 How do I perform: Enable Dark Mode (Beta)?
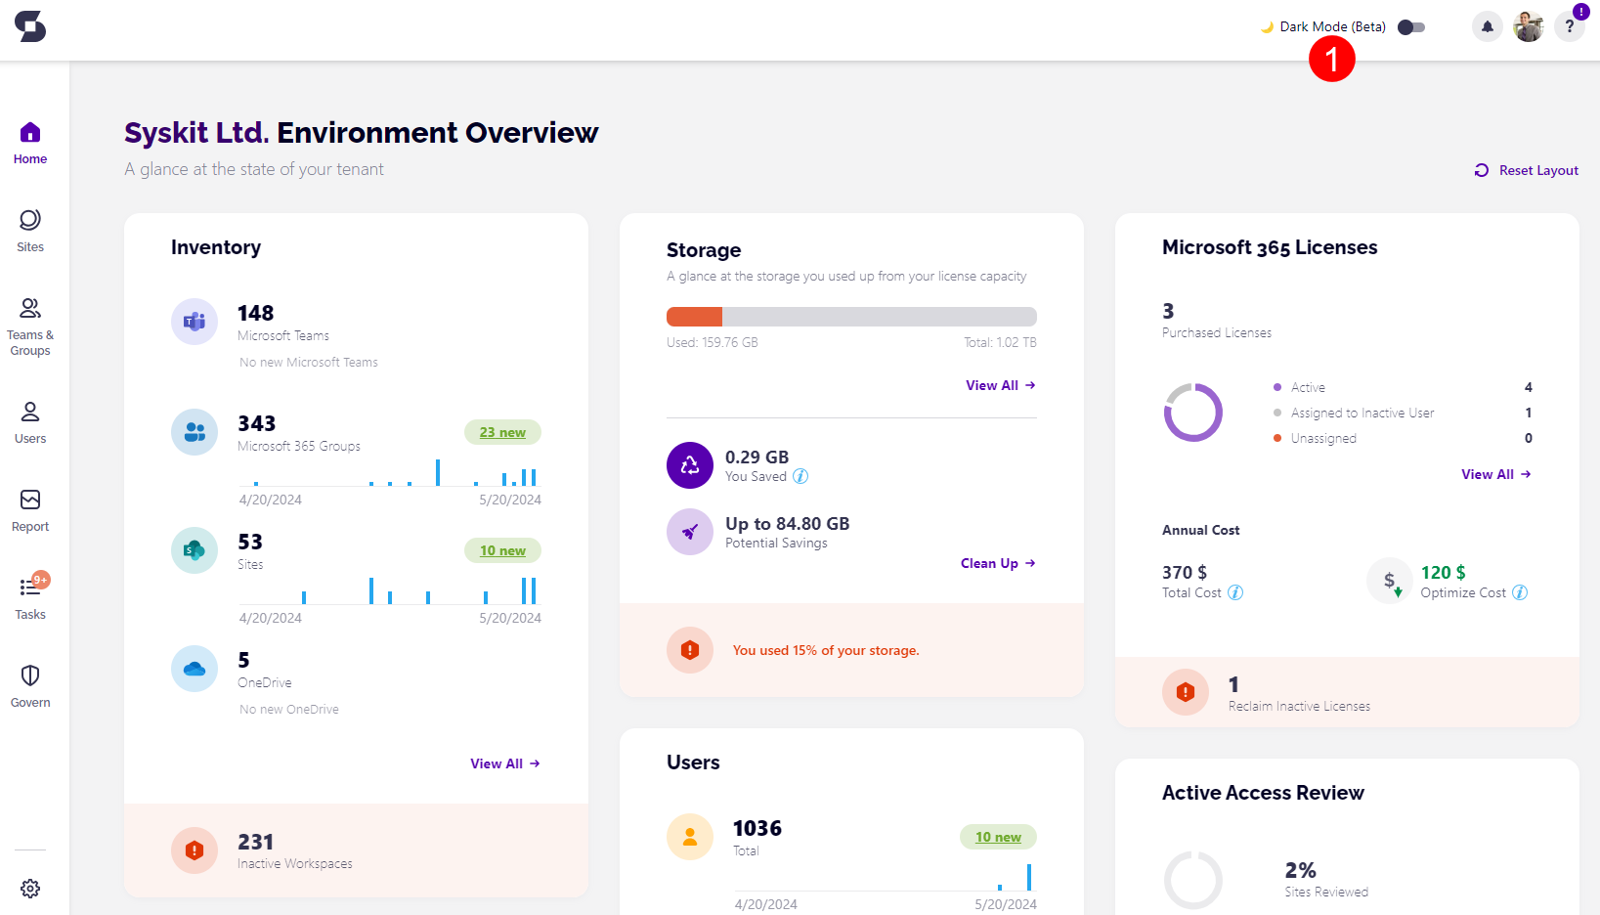click(1410, 27)
